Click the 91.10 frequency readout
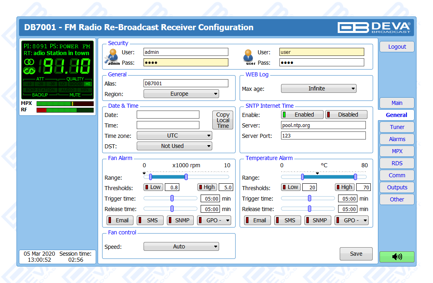Viewport: 433px width, 283px height. point(66,66)
